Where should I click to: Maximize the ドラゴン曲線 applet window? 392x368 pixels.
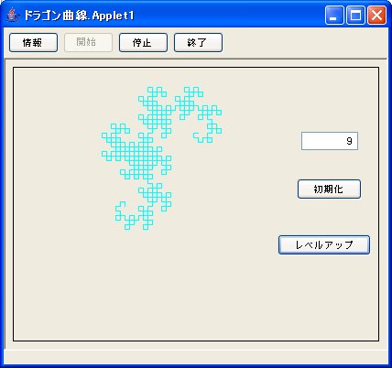(355, 15)
